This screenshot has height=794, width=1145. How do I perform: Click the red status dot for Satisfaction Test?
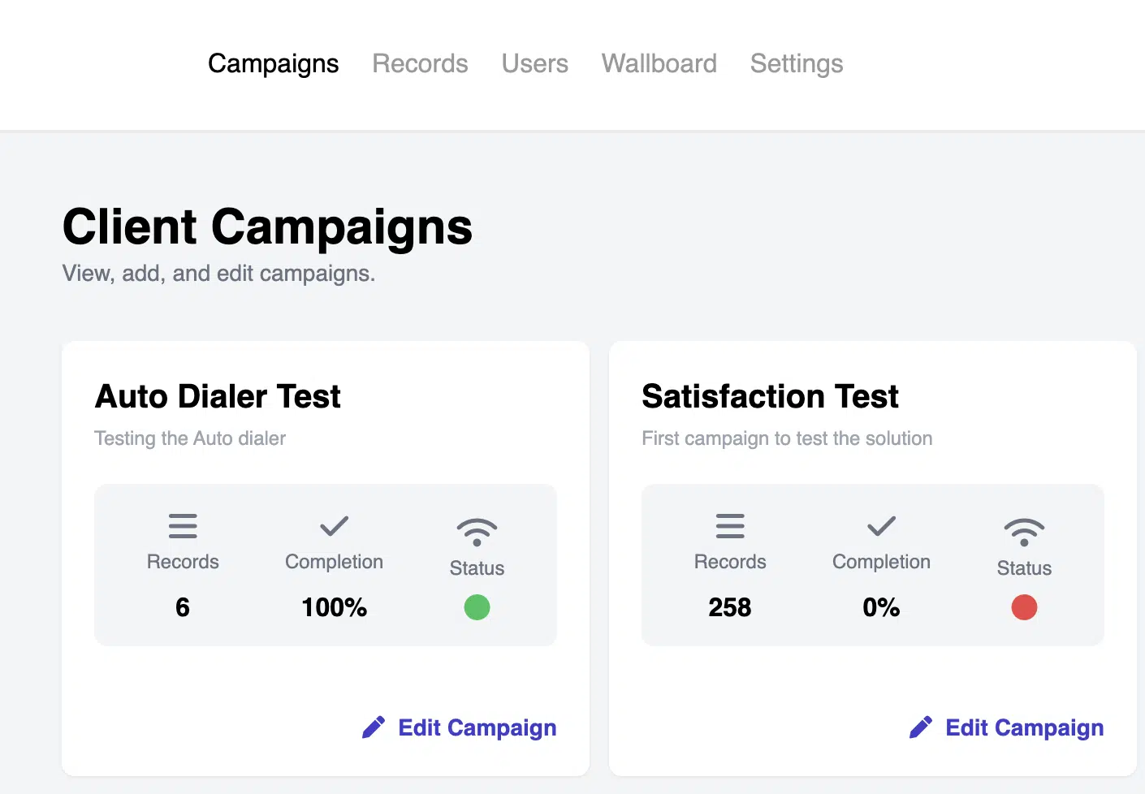coord(1024,607)
